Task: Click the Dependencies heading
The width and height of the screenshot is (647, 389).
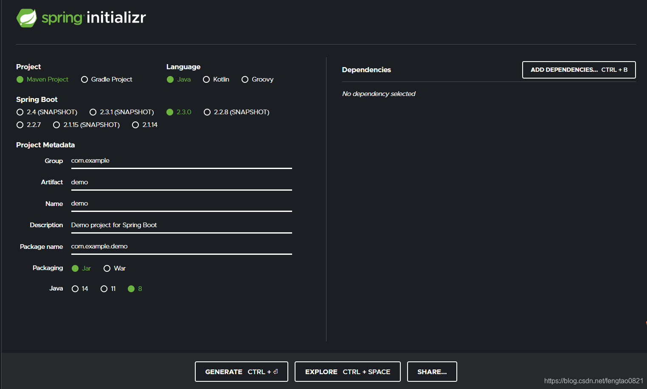Action: pos(366,70)
